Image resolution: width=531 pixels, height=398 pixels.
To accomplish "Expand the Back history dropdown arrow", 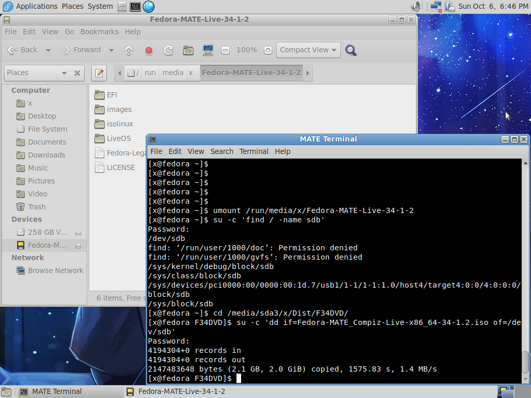I will click(x=48, y=50).
